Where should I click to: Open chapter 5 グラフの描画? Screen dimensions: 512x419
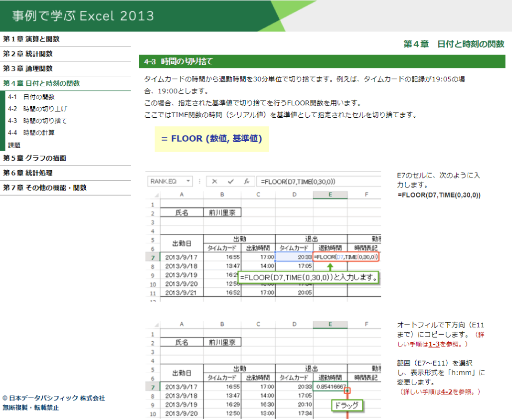(34, 158)
